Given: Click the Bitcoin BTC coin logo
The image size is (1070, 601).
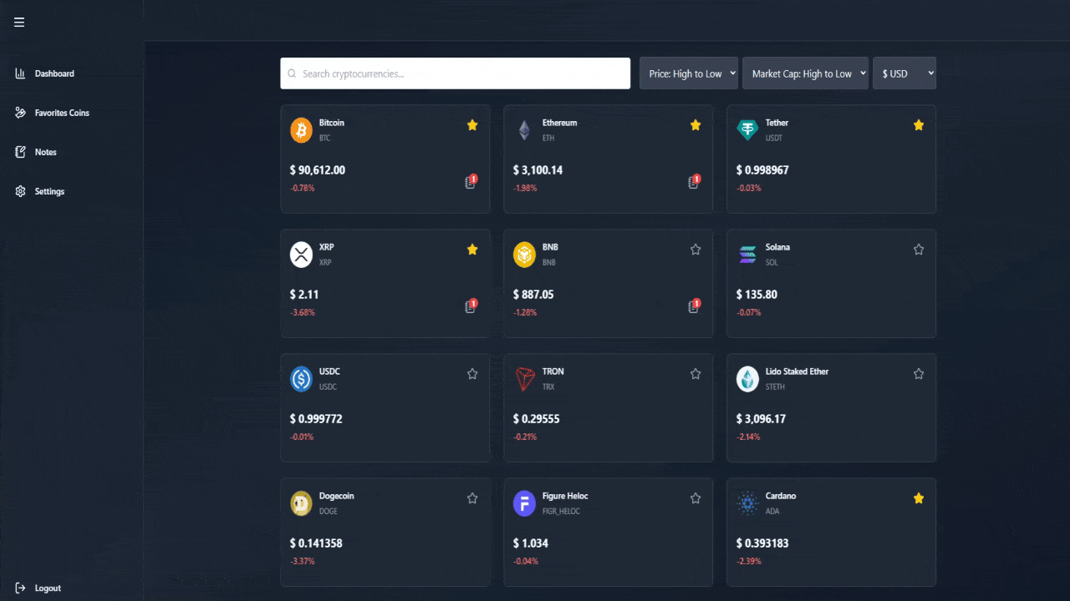Looking at the screenshot, I should (301, 130).
